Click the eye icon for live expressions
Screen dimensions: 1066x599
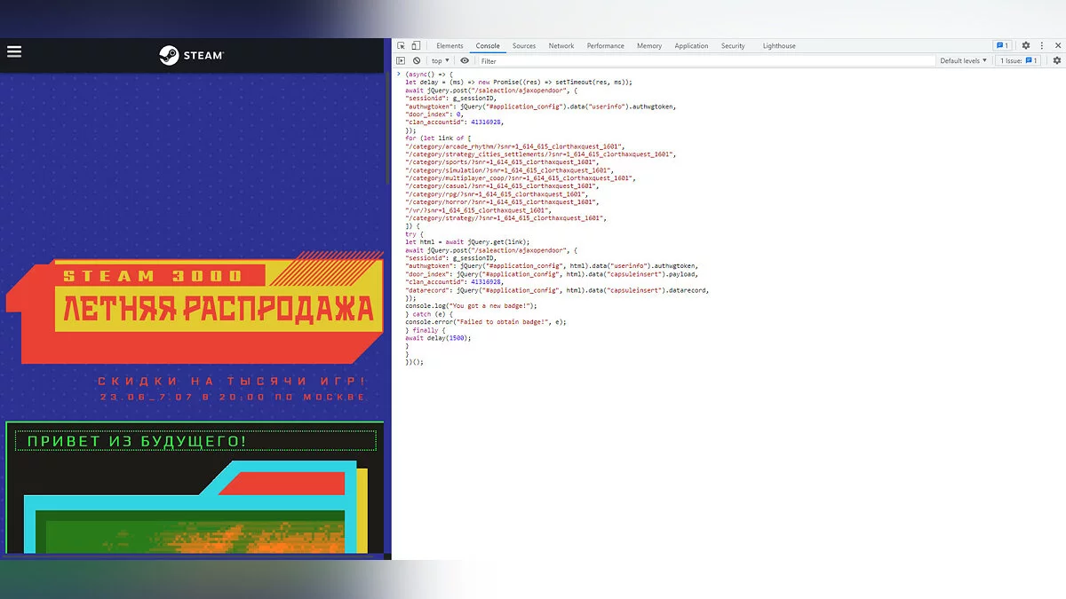pyautogui.click(x=465, y=61)
